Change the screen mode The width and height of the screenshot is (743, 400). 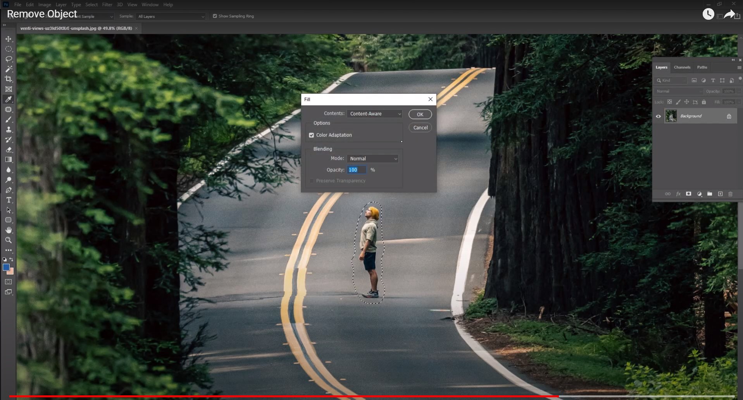pos(9,292)
